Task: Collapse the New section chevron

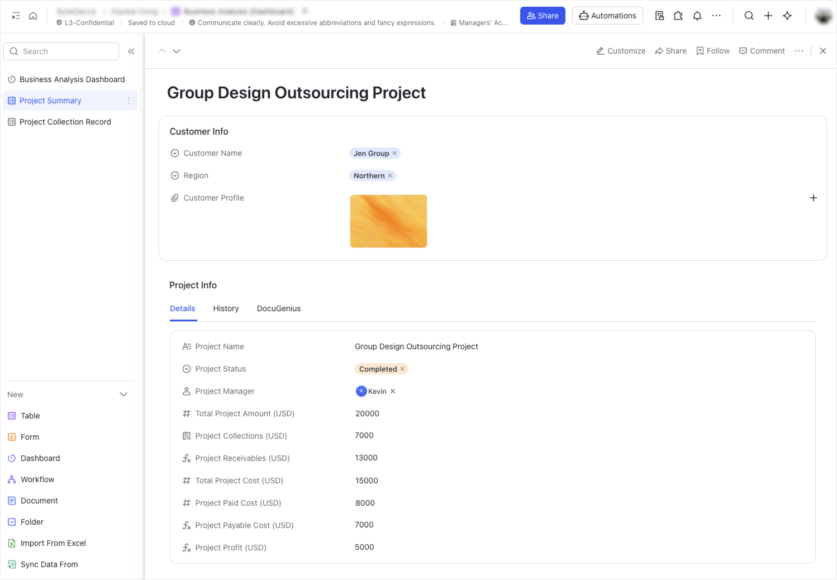Action: [x=123, y=394]
